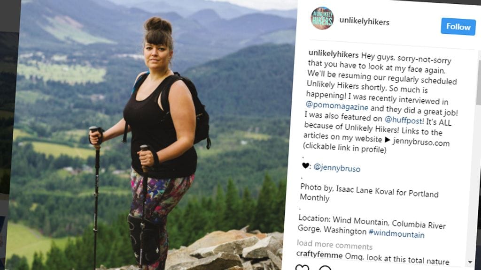Open the @huffpost mention
The width and height of the screenshot is (481, 270).
[x=404, y=120]
